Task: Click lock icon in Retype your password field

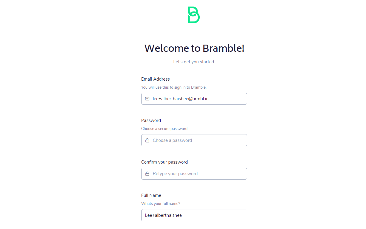Action: pos(147,174)
